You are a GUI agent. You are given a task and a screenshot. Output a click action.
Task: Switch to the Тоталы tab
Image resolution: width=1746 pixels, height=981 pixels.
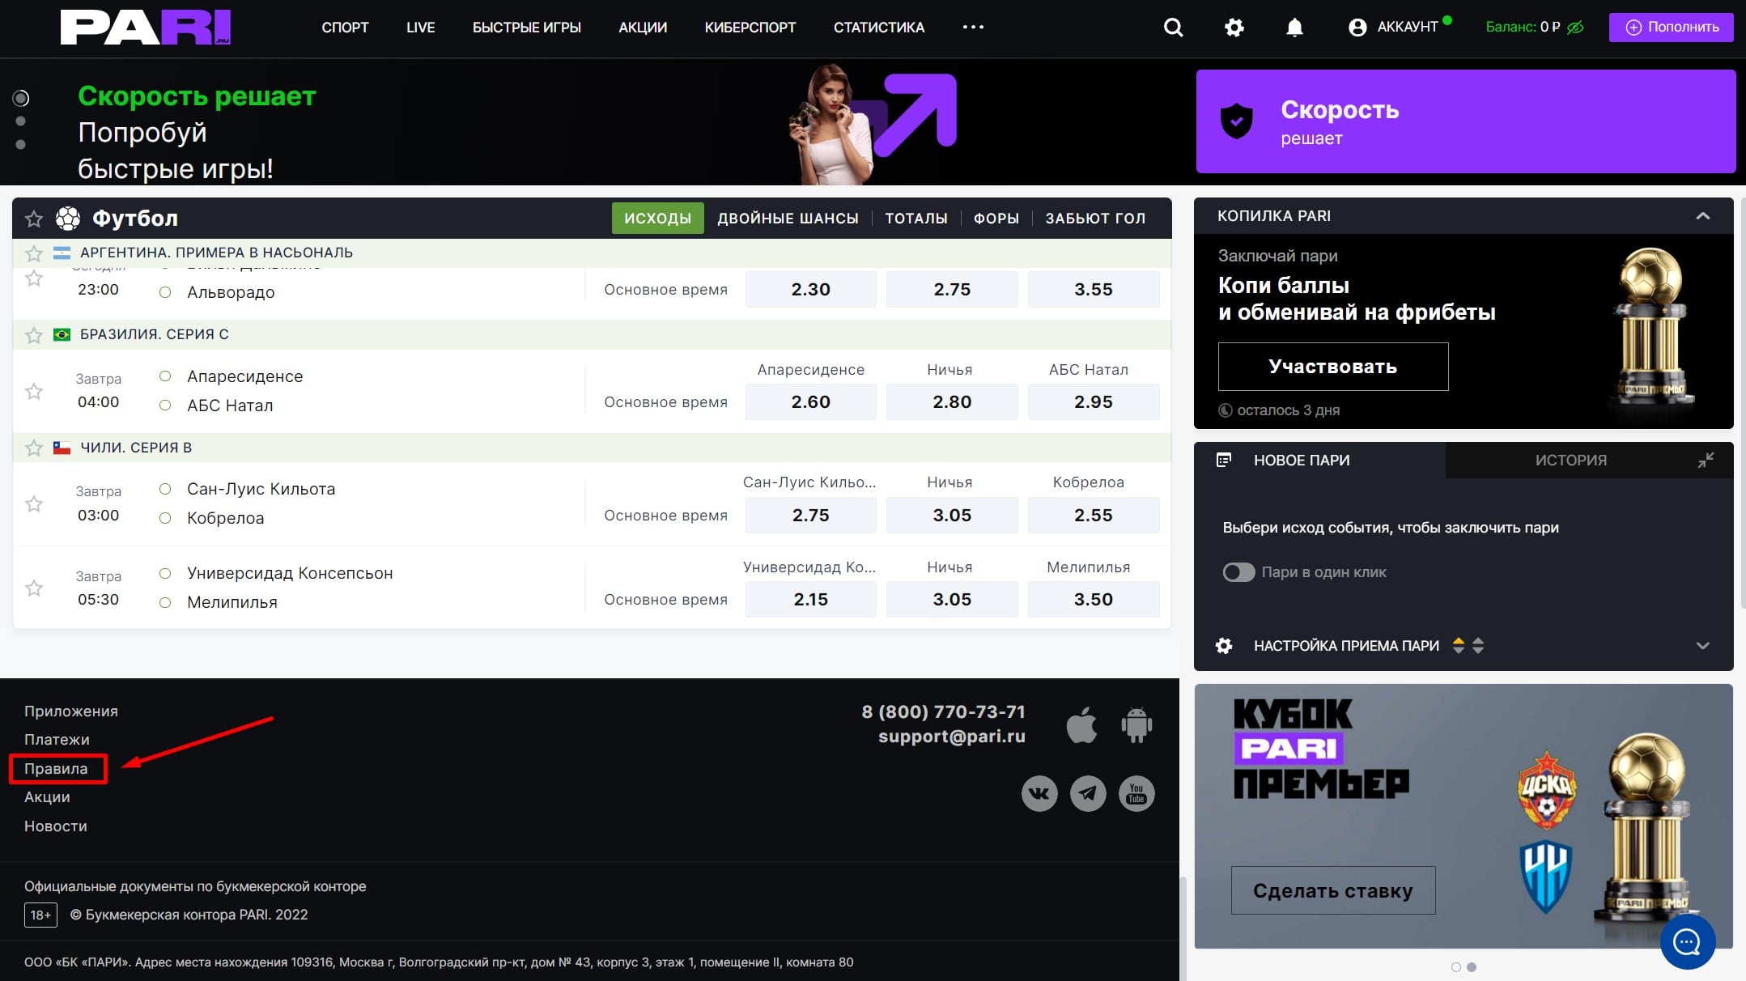tap(915, 219)
